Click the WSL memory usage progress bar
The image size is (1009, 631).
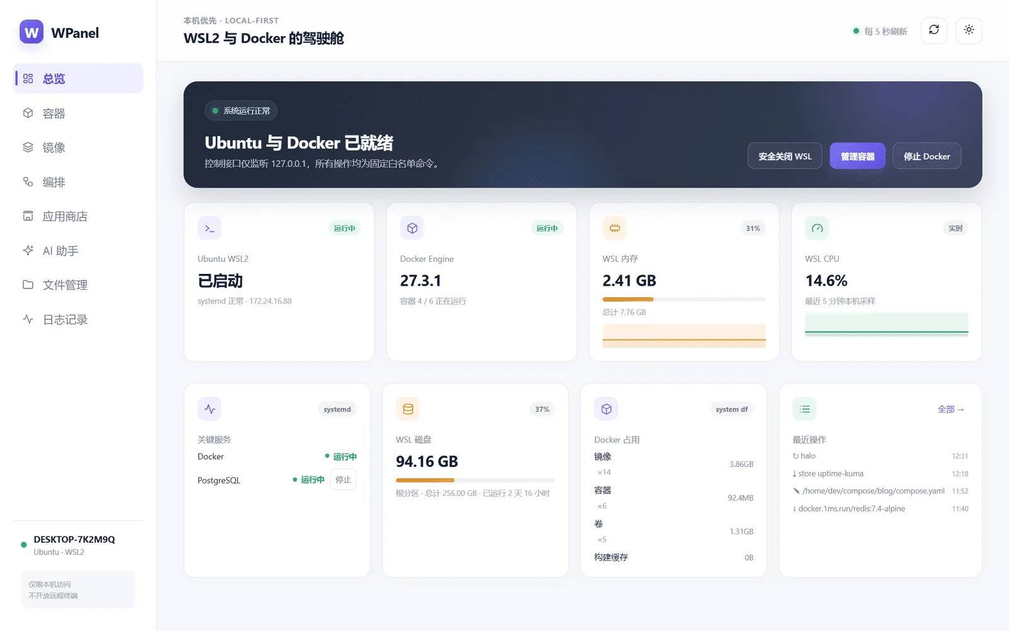[684, 299]
